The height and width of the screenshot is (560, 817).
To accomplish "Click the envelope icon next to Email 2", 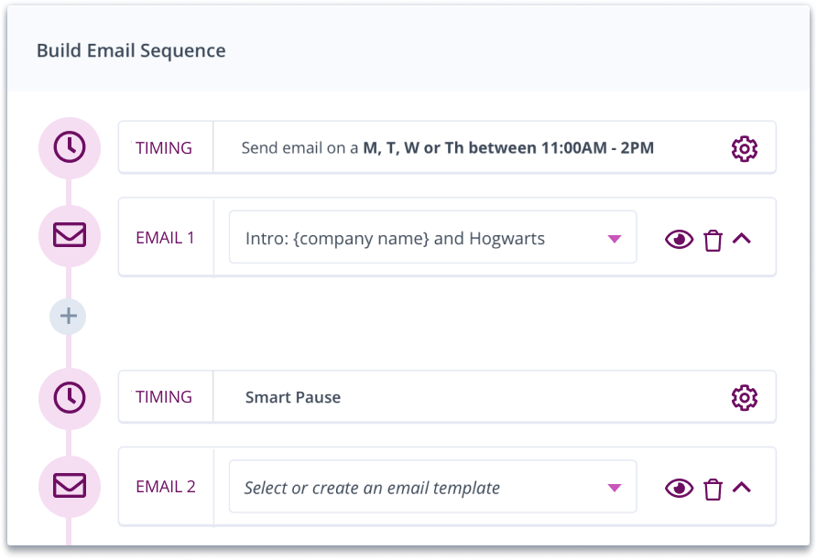I will [69, 486].
